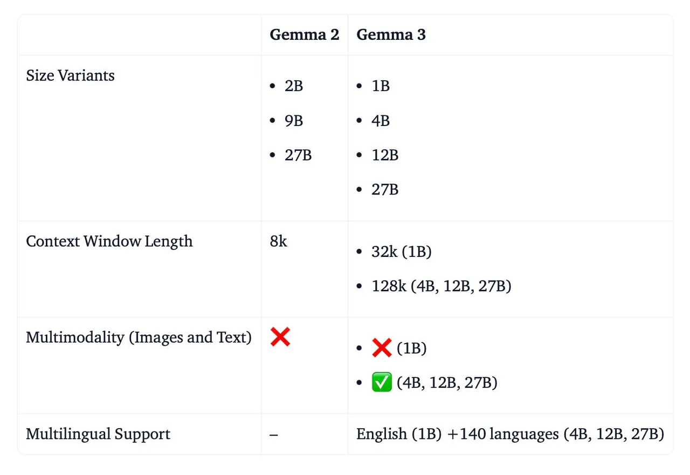Image resolution: width=690 pixels, height=475 pixels.
Task: Click the English (1B) +140 languages text
Action: click(510, 434)
